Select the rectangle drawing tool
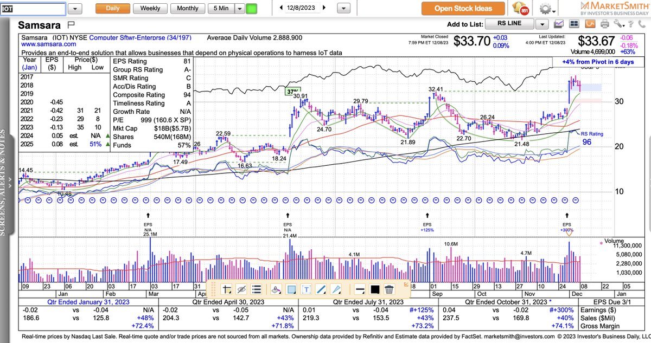651x343 pixels. [x=291, y=289]
